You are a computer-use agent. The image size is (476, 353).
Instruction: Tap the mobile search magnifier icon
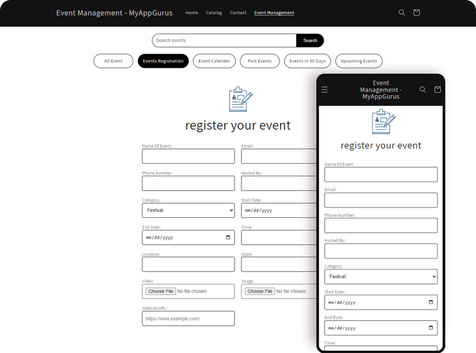pyautogui.click(x=422, y=89)
